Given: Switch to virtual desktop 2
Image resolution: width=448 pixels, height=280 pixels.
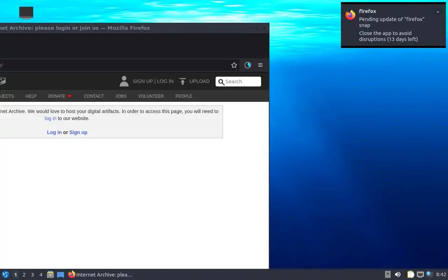Looking at the screenshot, I should click(x=24, y=275).
